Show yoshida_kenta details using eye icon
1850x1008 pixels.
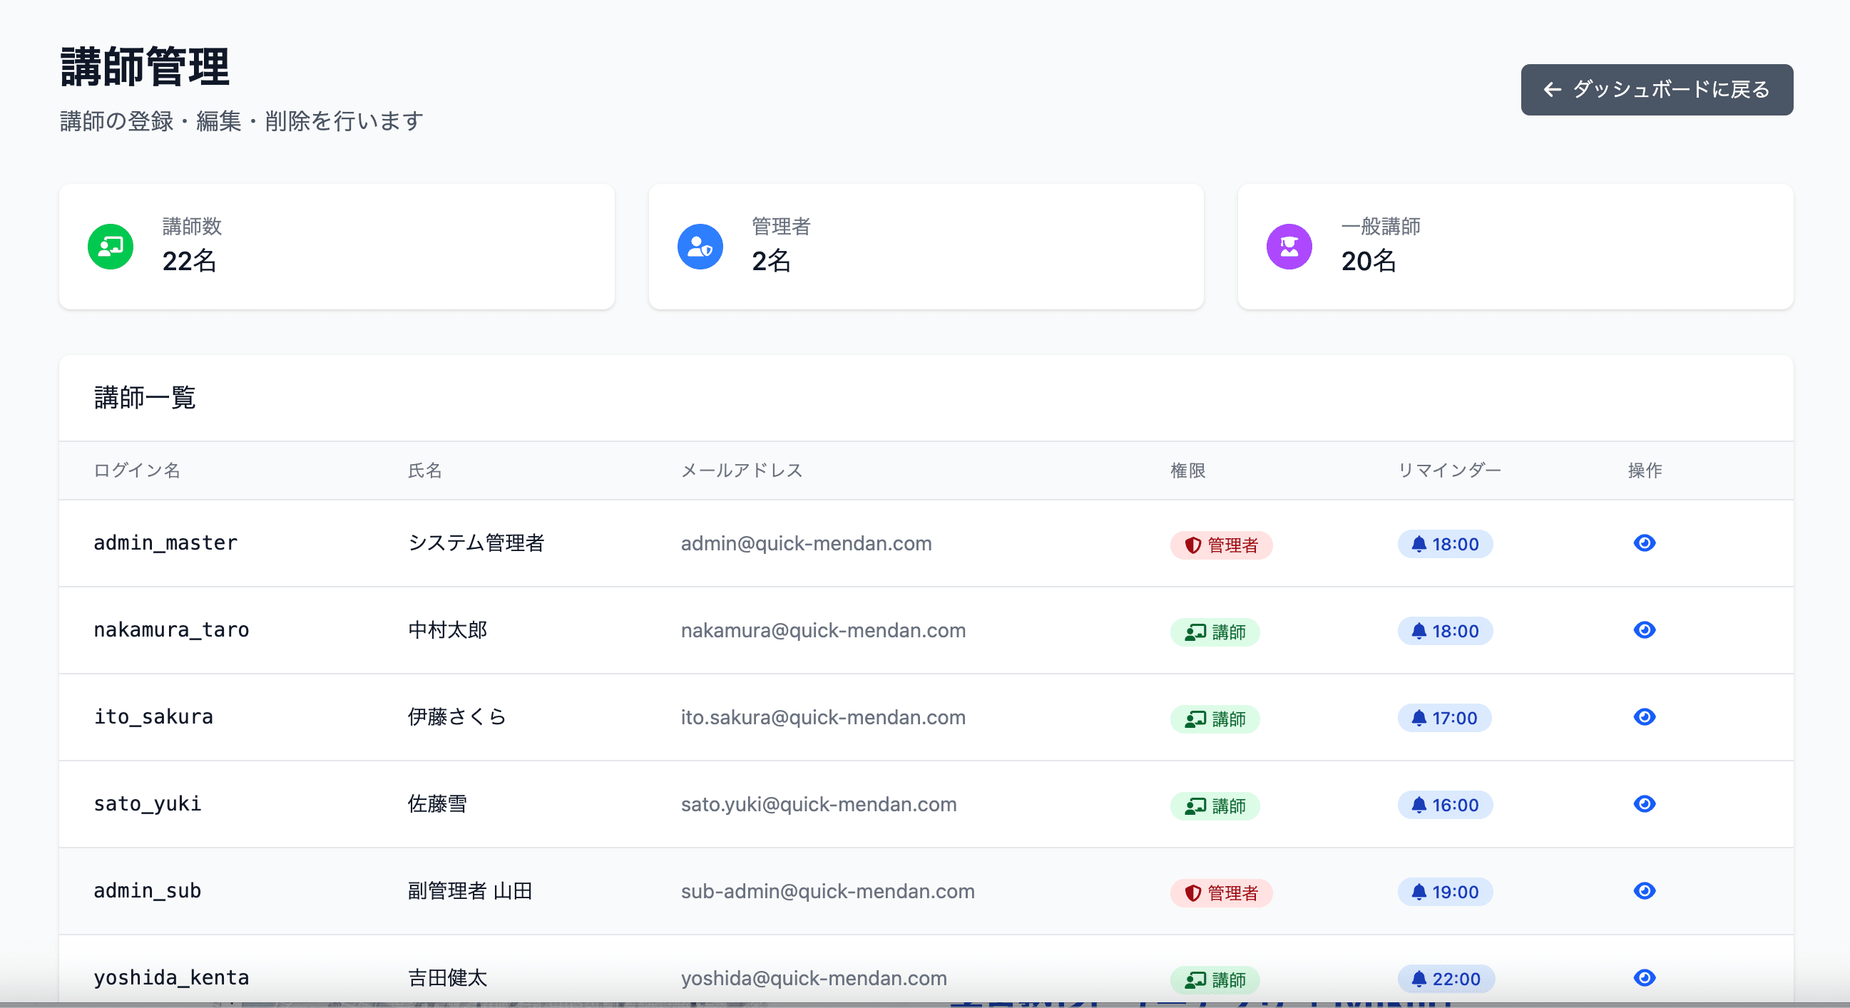[1644, 977]
